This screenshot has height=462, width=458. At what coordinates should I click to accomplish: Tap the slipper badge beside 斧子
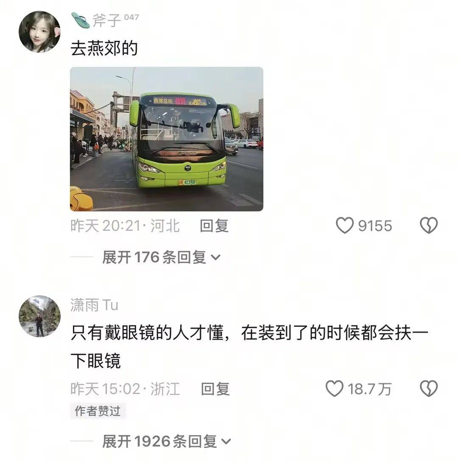click(81, 20)
